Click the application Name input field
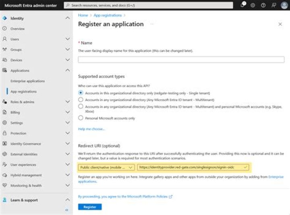The width and height of the screenshot is (290, 215). click(181, 59)
